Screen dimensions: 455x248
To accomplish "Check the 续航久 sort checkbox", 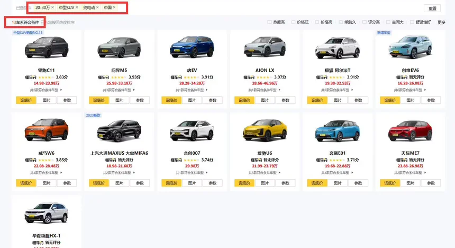I will click(341, 22).
